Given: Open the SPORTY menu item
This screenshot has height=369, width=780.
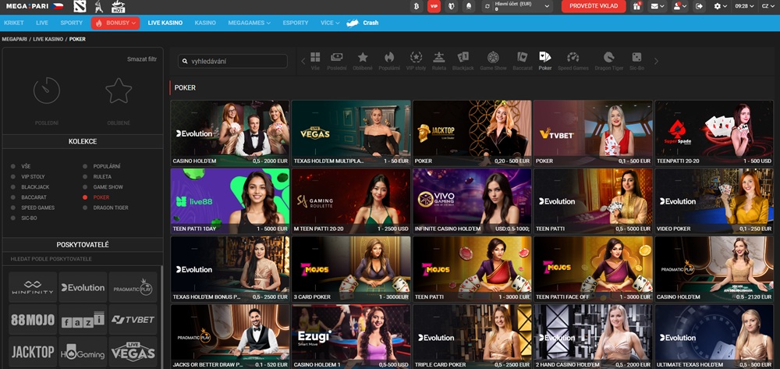Looking at the screenshot, I should 72,23.
